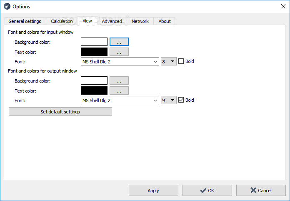Browse input window background color button
Image resolution: width=290 pixels, height=201 pixels.
[119, 42]
